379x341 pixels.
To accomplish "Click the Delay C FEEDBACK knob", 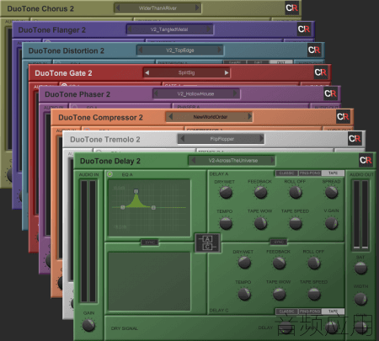I will pos(279,264).
